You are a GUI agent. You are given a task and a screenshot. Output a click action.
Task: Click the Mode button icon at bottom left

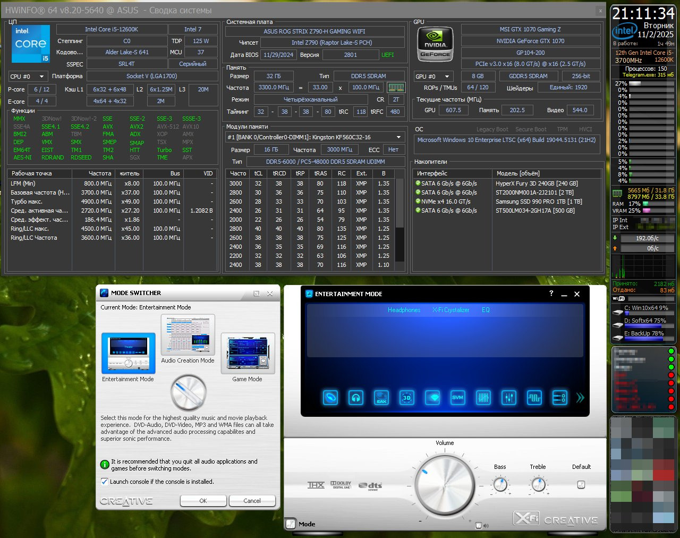click(291, 524)
